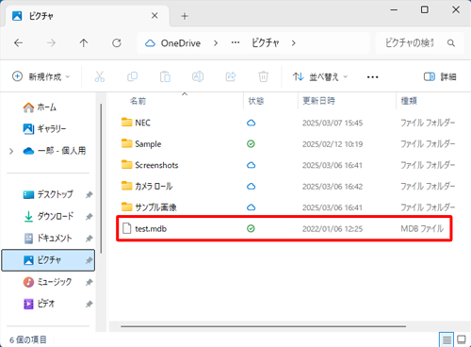The width and height of the screenshot is (471, 347).
Task: Refresh the ピクチャ folder view
Action: click(117, 43)
